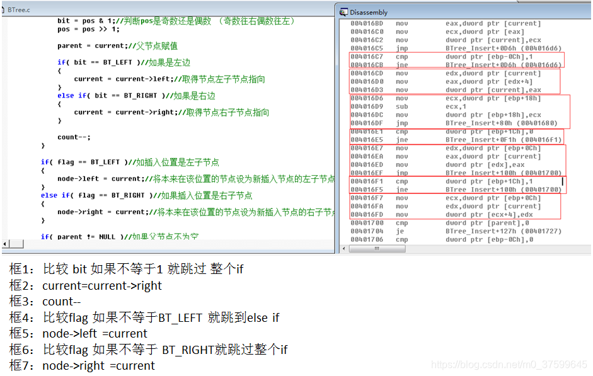Click the Disassembly window title text
This screenshot has height=376, width=593.
369,13
